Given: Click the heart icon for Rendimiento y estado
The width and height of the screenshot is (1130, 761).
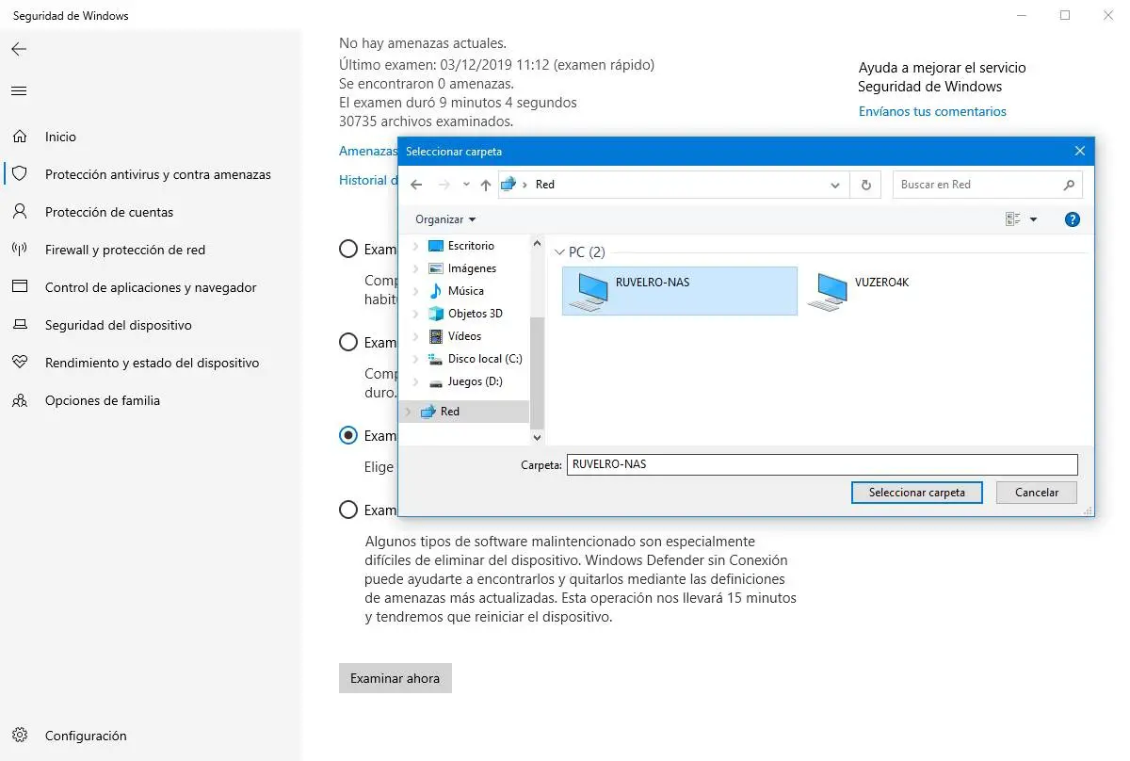Looking at the screenshot, I should [x=20, y=363].
